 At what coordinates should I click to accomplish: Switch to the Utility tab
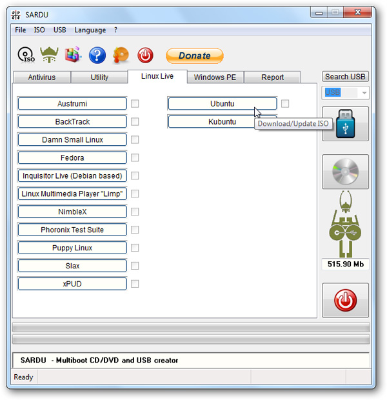[99, 77]
